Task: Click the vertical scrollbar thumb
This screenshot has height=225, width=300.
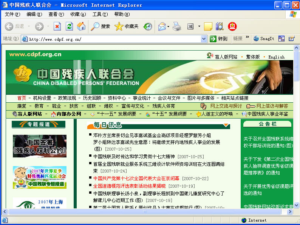Action: [x=296, y=66]
